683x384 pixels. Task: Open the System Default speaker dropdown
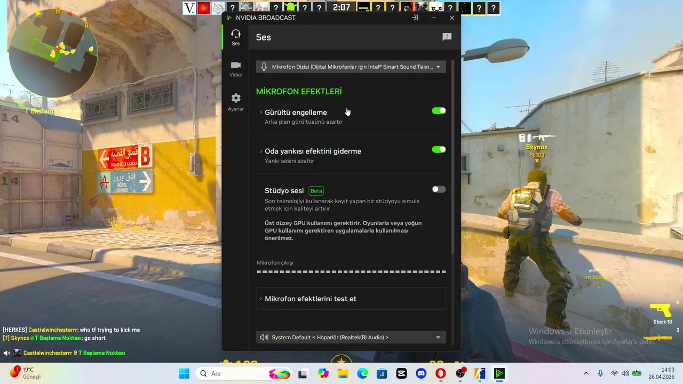tap(351, 337)
